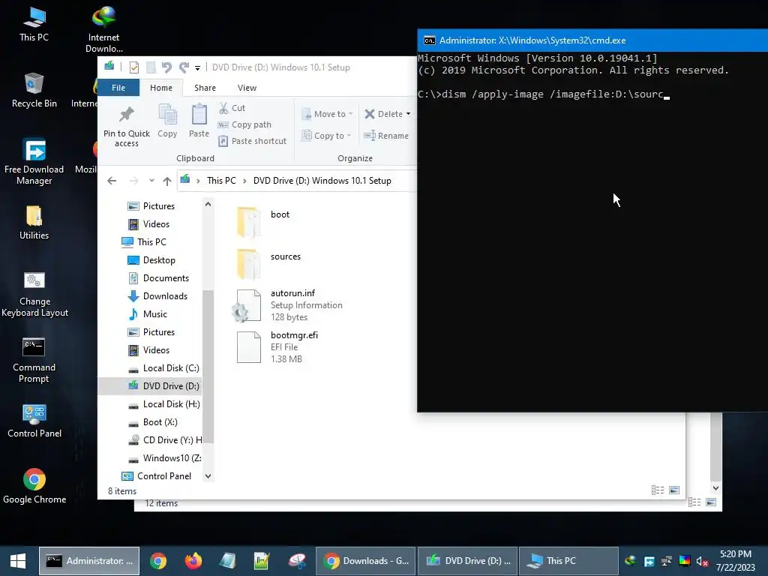Image resolution: width=768 pixels, height=576 pixels.
Task: Click Downloads Chrome taskbar button
Action: click(366, 561)
